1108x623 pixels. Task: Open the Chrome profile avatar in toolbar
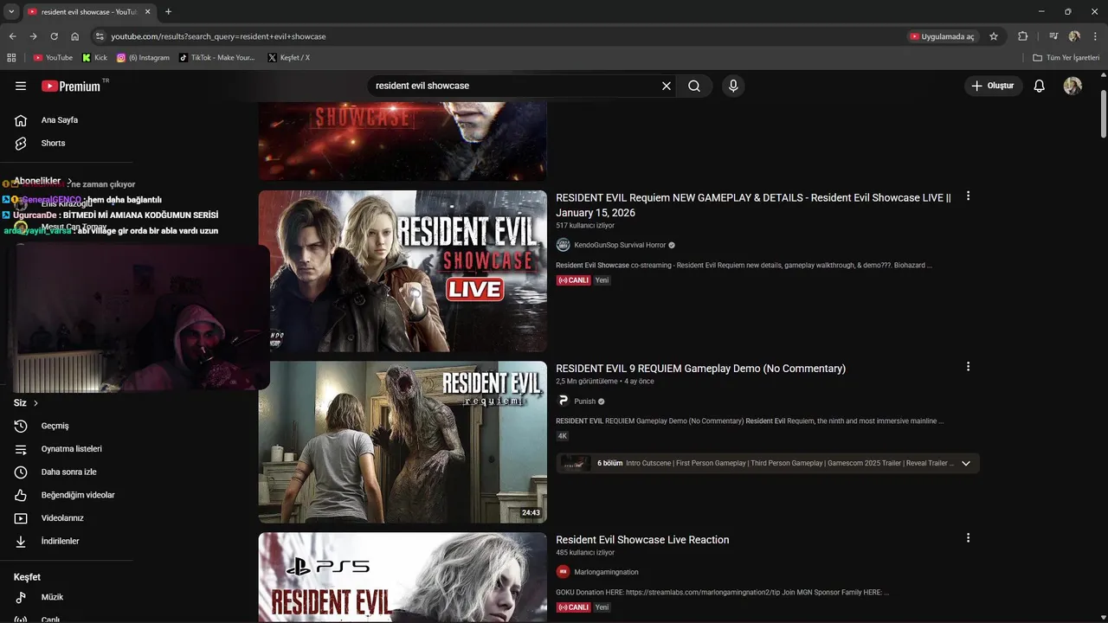1074,36
